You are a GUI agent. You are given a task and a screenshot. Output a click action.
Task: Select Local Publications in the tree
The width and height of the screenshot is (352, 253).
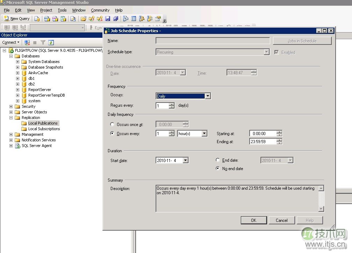pos(43,123)
